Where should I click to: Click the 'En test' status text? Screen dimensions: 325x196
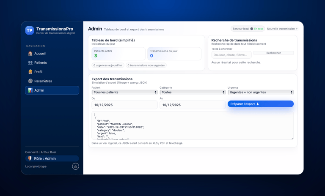(259, 29)
